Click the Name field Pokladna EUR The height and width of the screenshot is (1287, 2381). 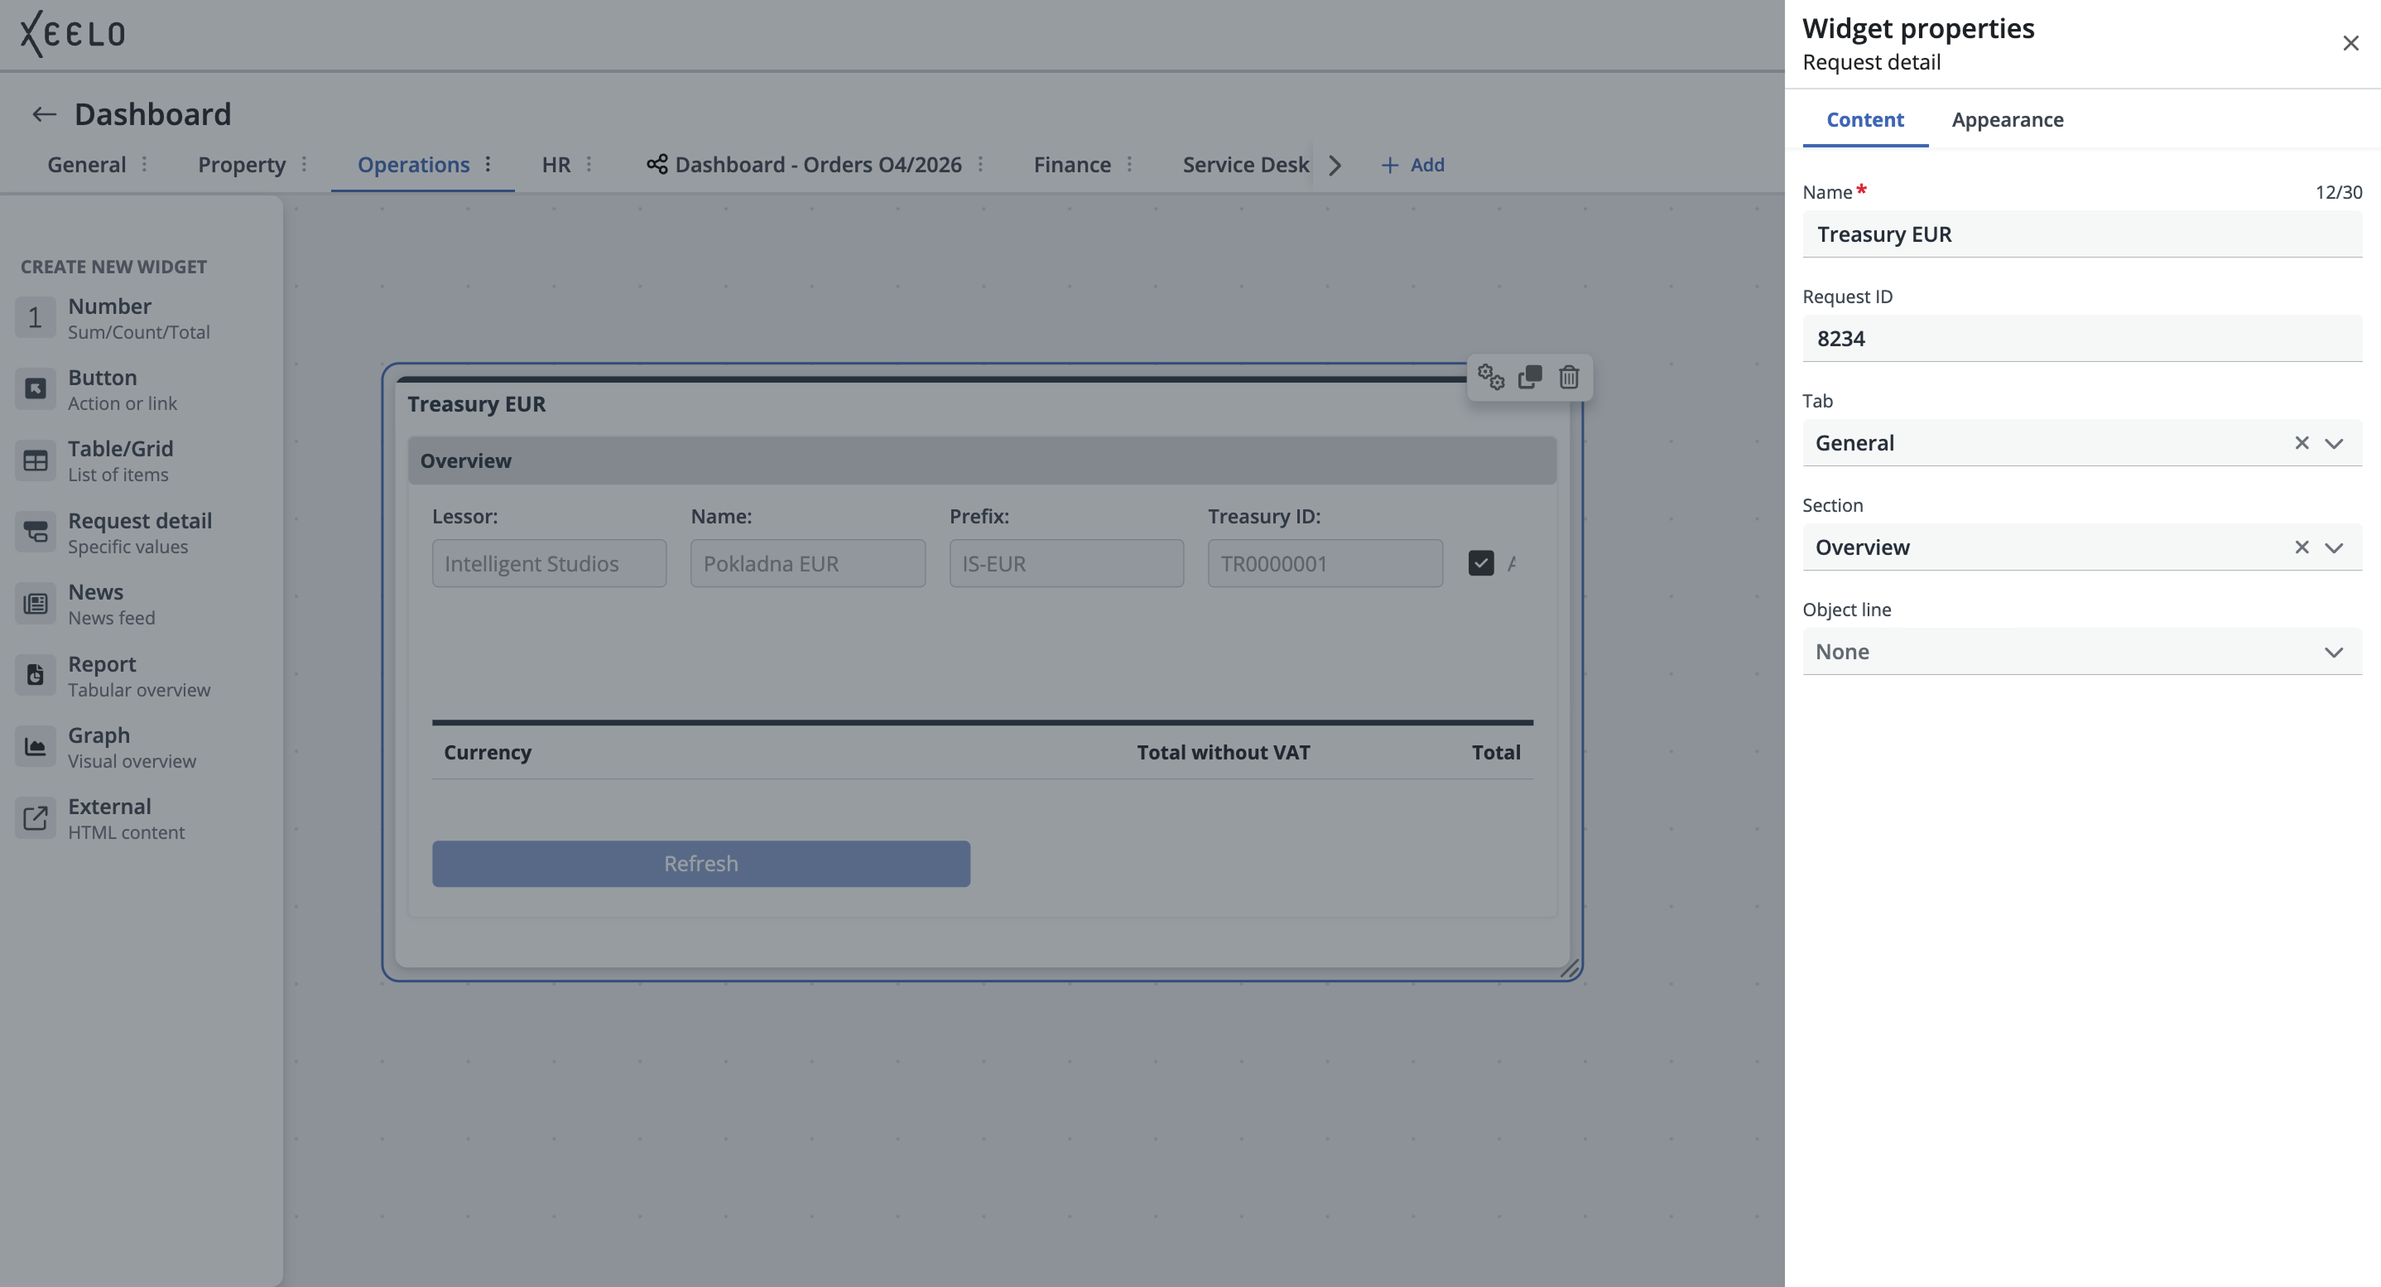(808, 563)
